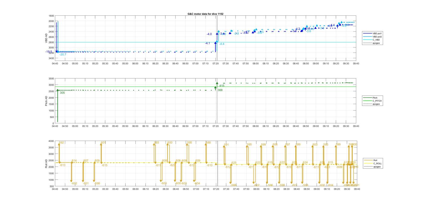
Task: Click the '593' roll data label
Action: pyautogui.click(x=157, y=143)
